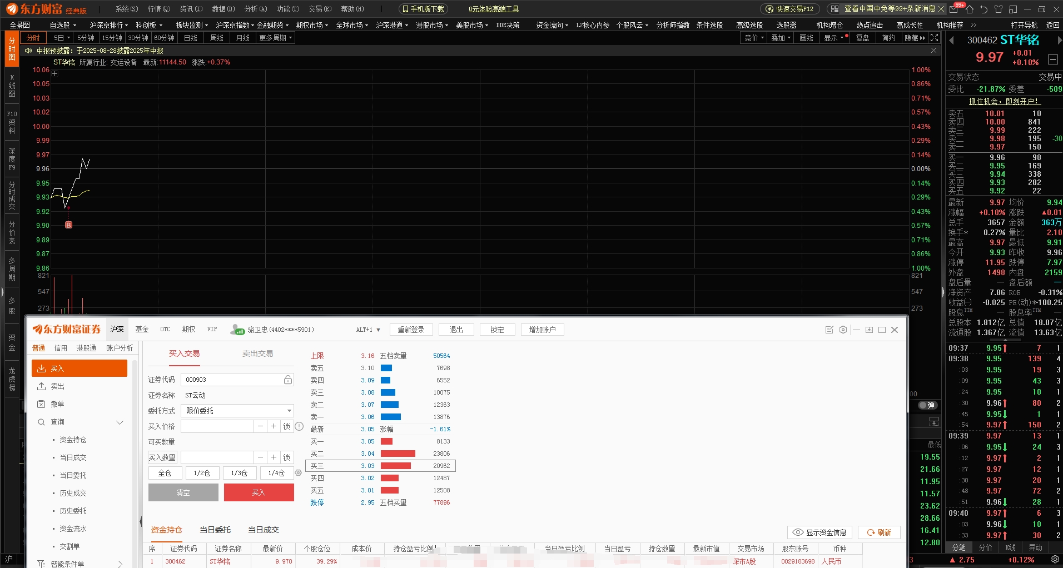
Task: Toggle 显示资金信息 eye button
Action: [819, 532]
